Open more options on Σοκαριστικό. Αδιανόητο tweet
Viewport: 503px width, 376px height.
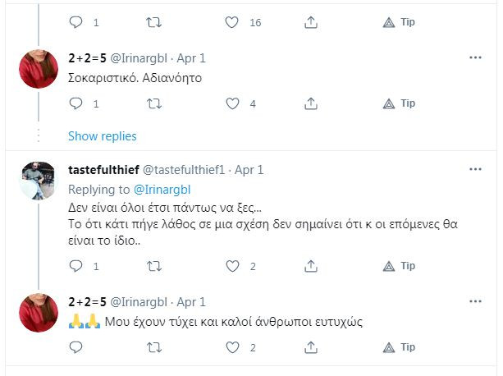coord(475,57)
